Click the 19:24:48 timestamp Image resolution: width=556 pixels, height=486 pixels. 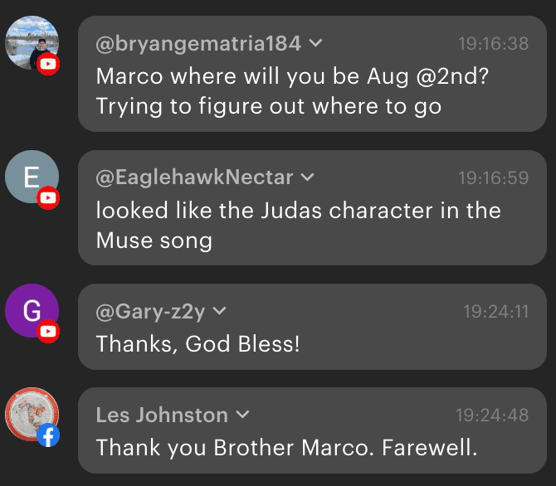click(x=492, y=415)
